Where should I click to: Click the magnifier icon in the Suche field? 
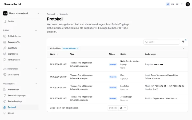click(x=146, y=42)
